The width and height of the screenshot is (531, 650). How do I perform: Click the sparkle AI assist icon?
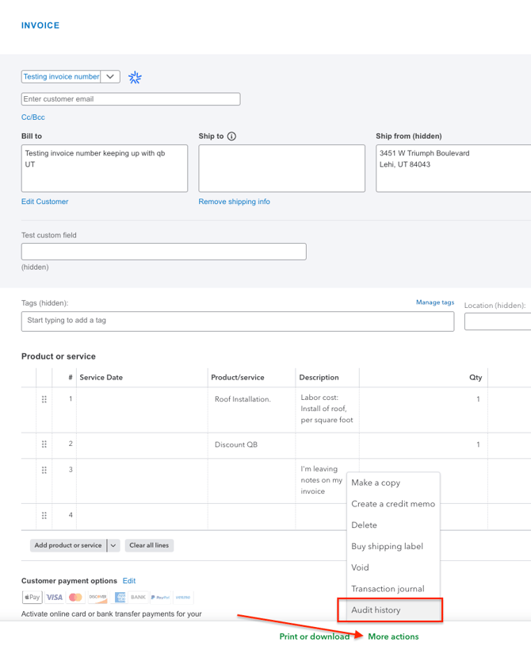(x=135, y=77)
